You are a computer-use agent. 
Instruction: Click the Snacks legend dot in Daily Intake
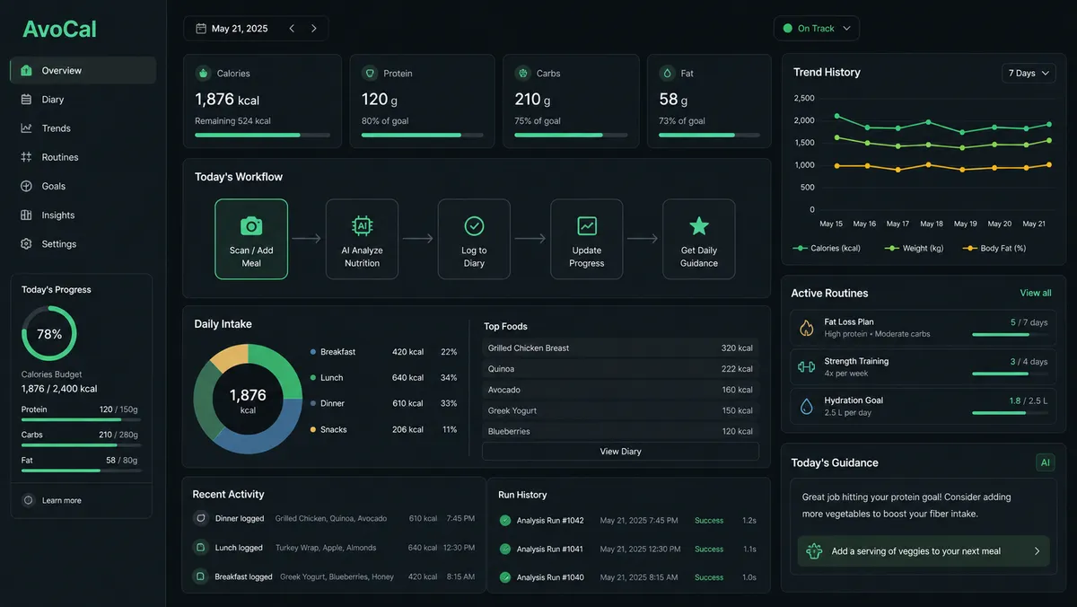click(313, 429)
